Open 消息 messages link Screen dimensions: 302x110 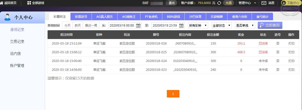[271, 3]
